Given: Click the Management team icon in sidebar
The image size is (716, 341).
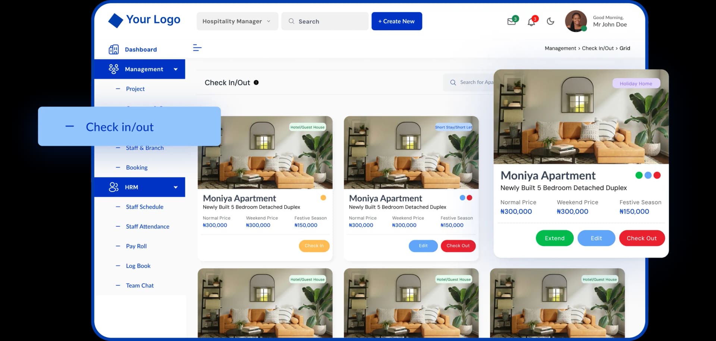Looking at the screenshot, I should pos(113,69).
